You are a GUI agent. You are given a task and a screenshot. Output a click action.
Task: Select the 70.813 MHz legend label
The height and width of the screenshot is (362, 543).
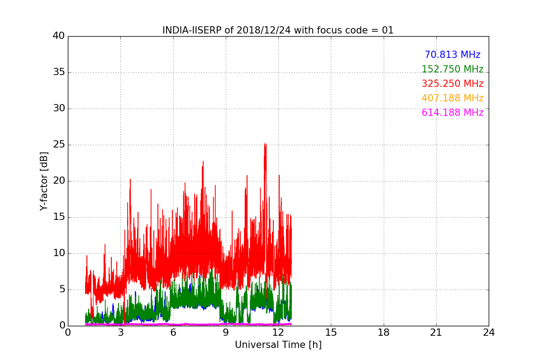point(452,55)
